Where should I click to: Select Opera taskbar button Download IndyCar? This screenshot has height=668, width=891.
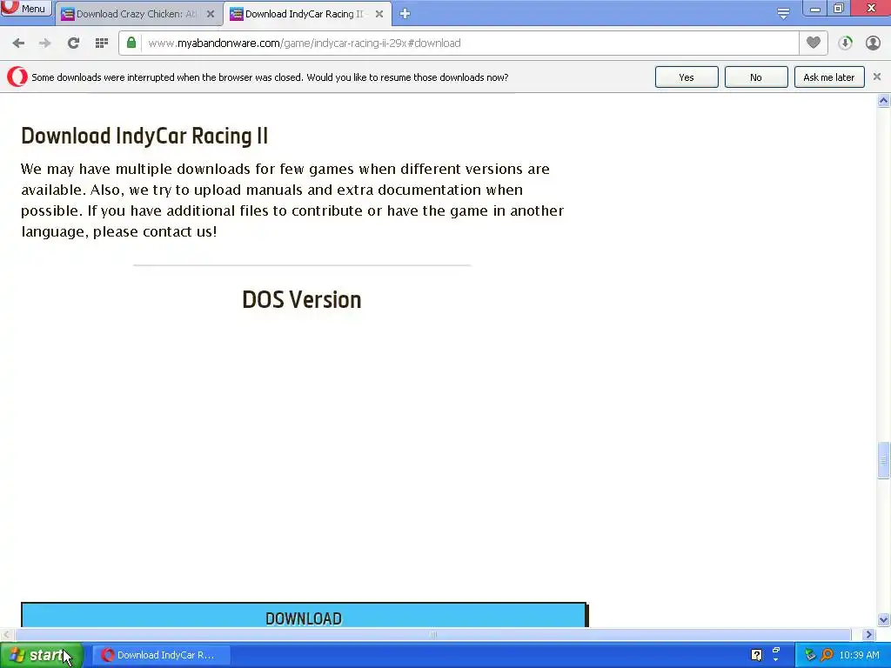[x=161, y=655]
